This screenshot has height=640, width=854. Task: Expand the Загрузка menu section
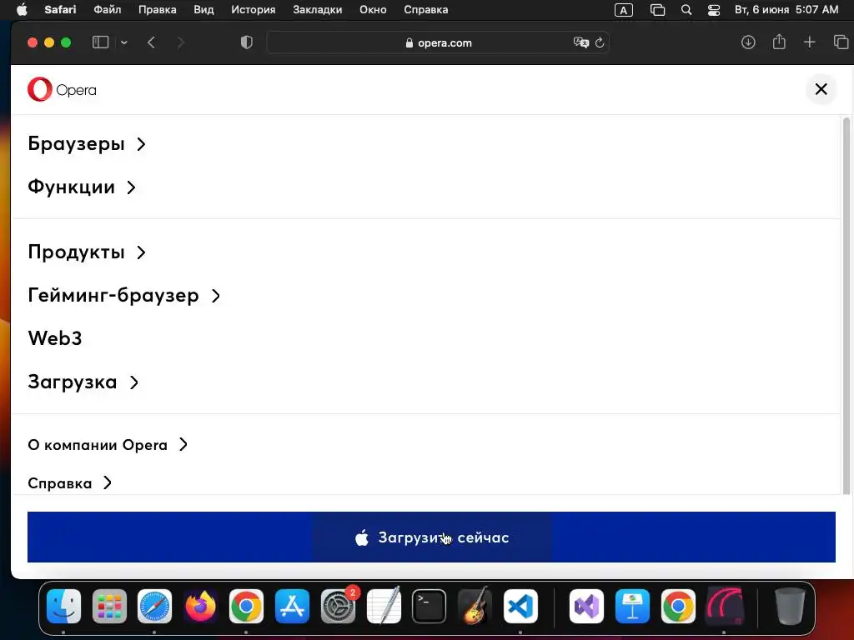point(83,382)
